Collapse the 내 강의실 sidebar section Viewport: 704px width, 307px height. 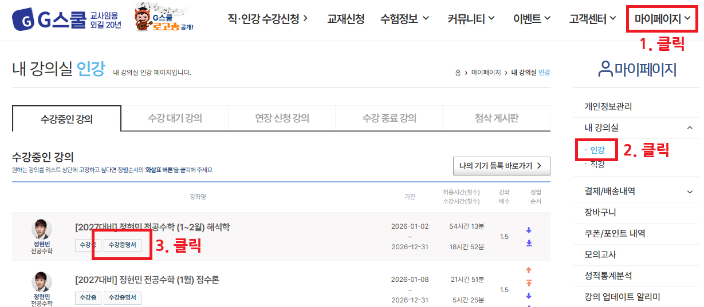(690, 128)
